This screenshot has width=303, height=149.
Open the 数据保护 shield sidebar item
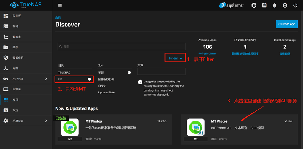(26, 58)
